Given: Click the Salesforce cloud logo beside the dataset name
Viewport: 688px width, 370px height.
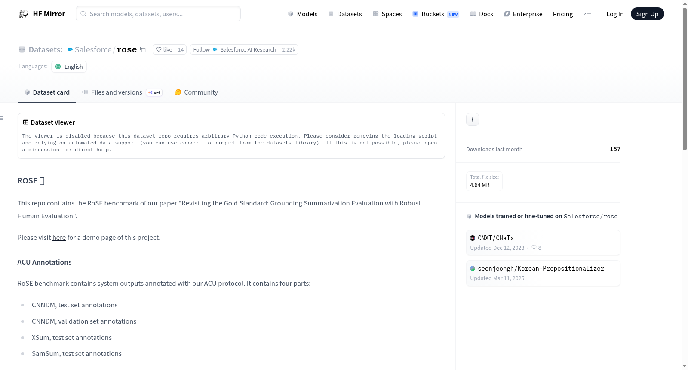Looking at the screenshot, I should click(x=70, y=50).
